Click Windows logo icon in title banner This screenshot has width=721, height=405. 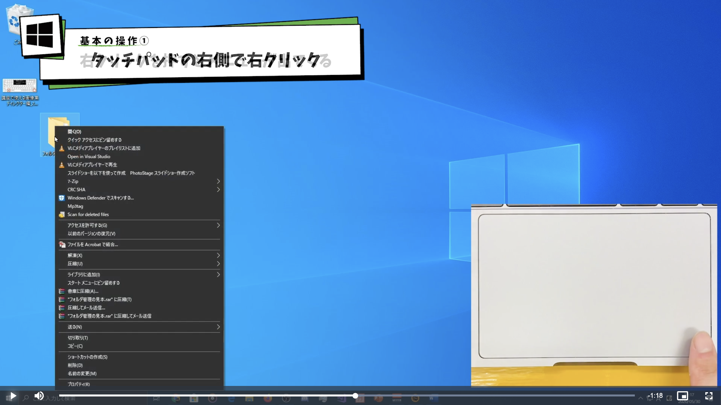(40, 35)
